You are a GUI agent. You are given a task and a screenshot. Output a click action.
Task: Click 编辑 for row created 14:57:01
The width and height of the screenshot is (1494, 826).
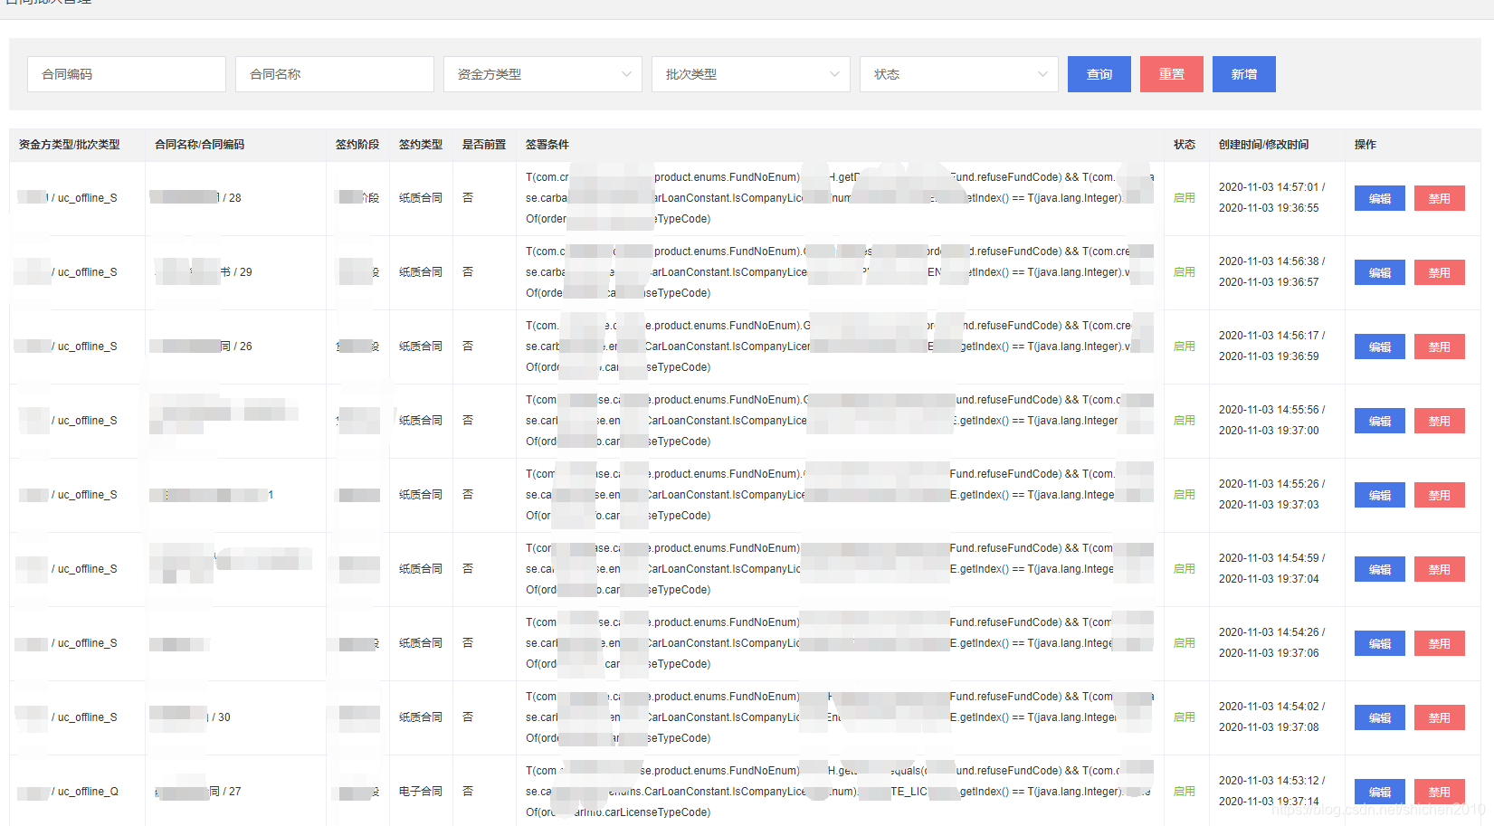1380,198
